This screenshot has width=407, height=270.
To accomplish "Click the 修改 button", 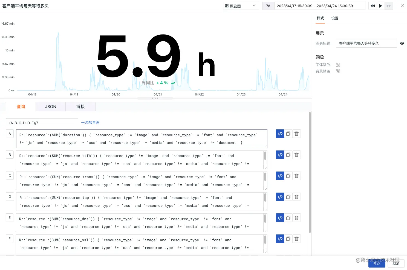I will point(377,263).
